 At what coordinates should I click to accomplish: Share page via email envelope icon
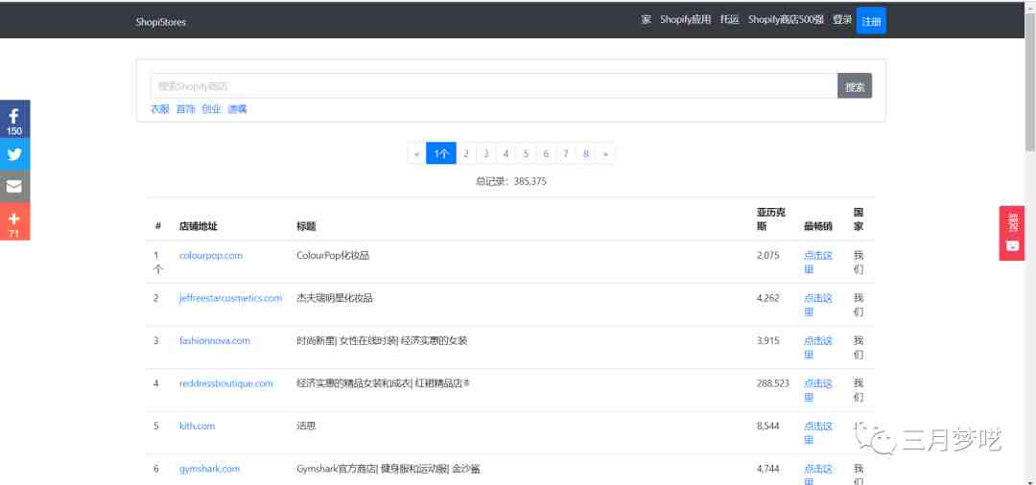click(14, 187)
